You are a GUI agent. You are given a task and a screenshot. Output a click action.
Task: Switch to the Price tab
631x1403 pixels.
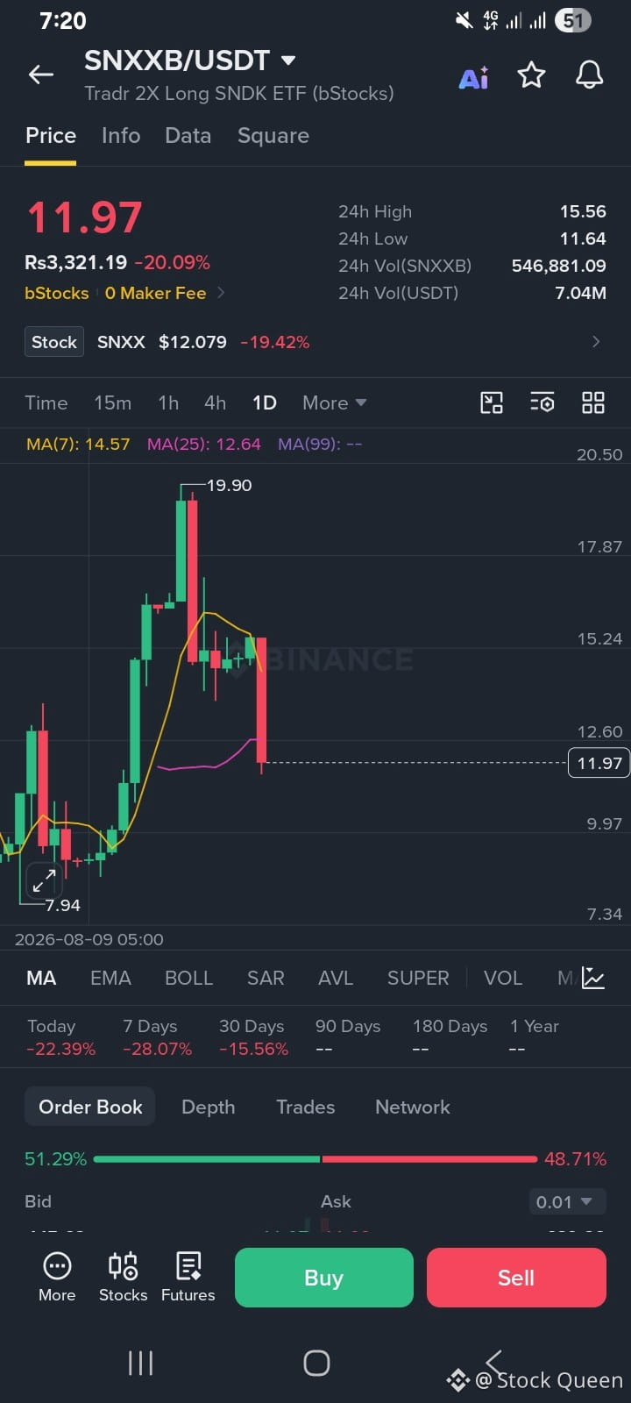tap(51, 136)
